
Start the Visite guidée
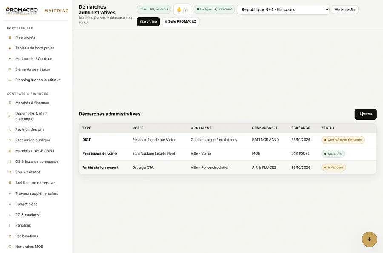[345, 9]
